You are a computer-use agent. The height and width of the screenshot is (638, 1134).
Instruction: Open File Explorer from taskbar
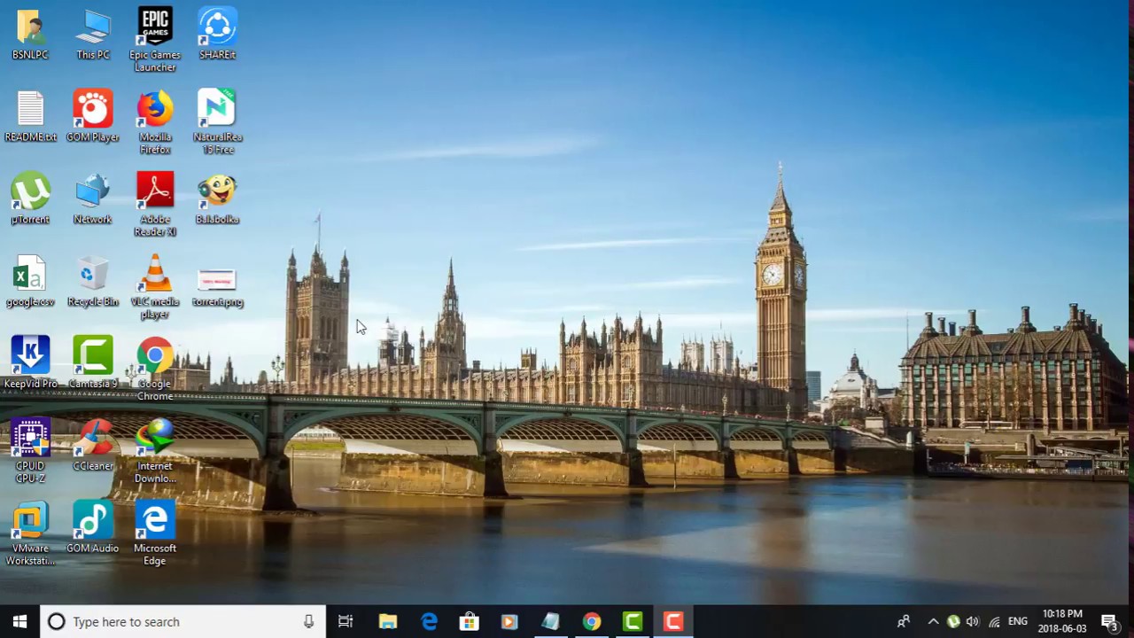click(x=388, y=622)
